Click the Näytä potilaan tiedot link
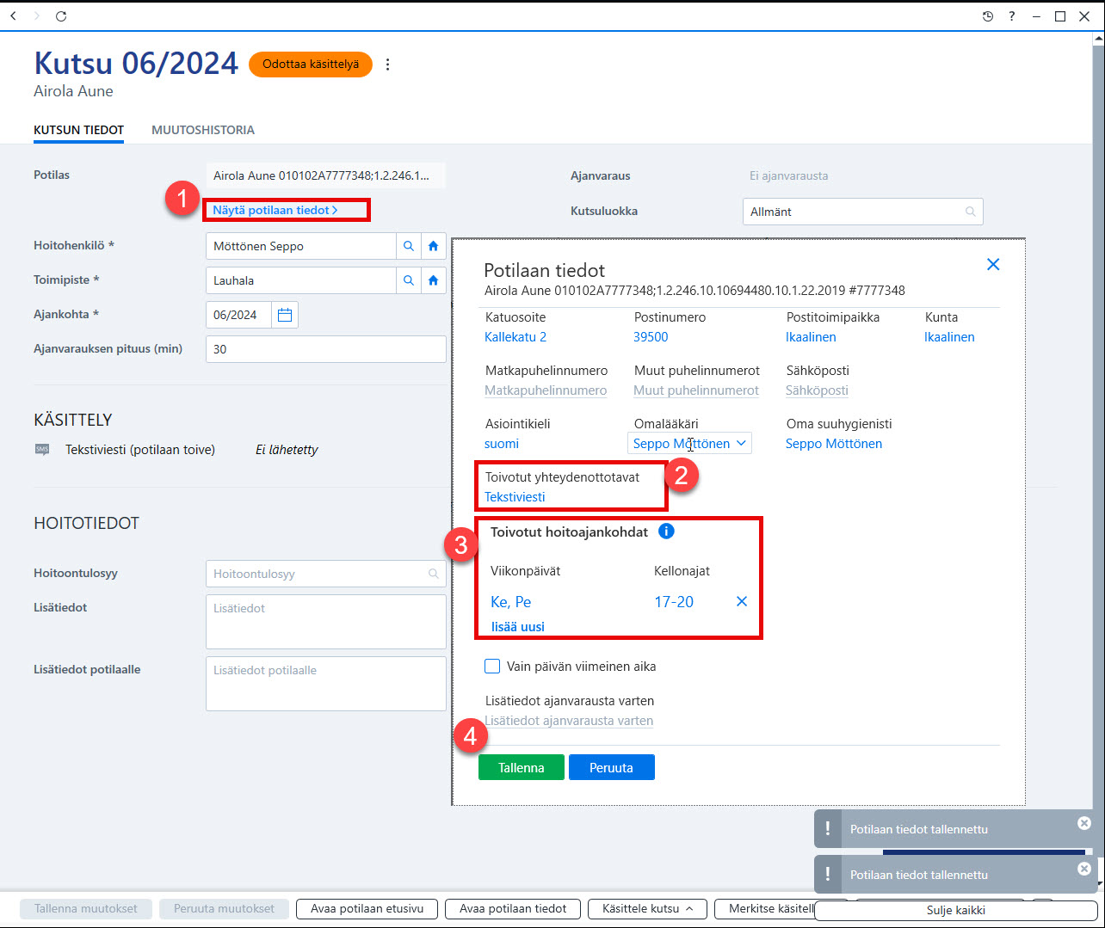Image resolution: width=1105 pixels, height=928 pixels. [275, 210]
